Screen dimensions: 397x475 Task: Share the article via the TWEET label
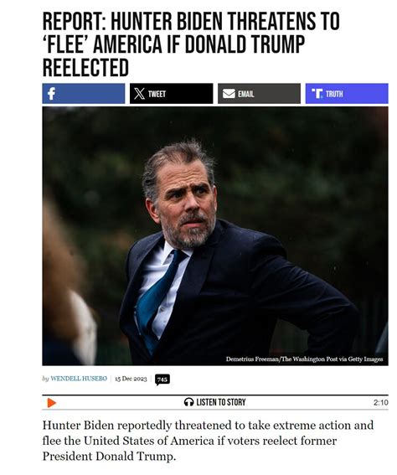[157, 94]
